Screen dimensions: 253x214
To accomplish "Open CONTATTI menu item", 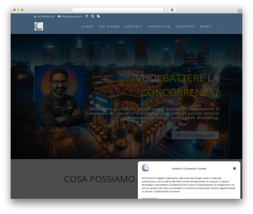I will (x=185, y=26).
